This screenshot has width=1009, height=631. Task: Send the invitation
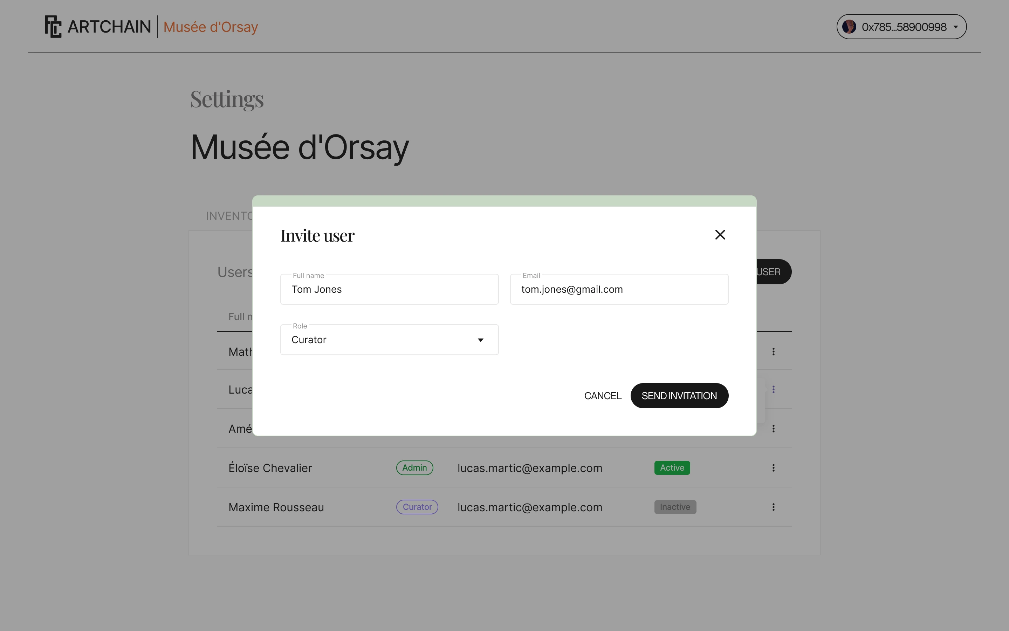(679, 396)
